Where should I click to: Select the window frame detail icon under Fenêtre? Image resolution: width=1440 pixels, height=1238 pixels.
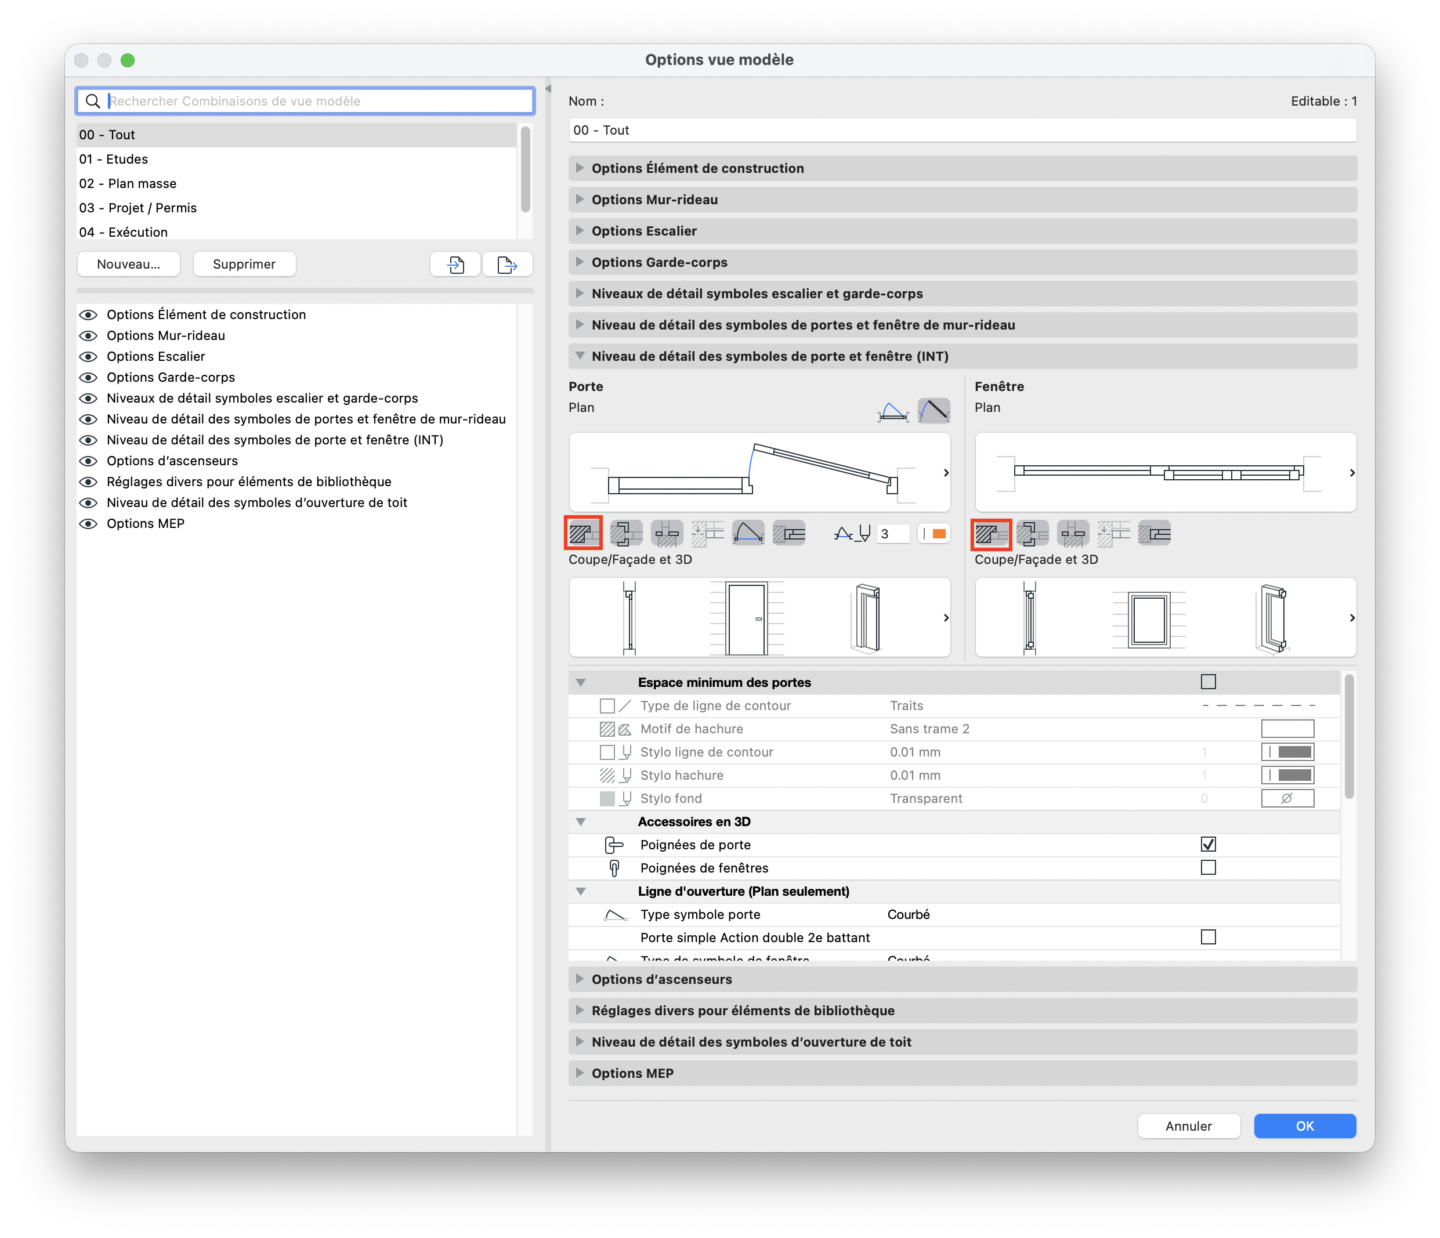pyautogui.click(x=1032, y=533)
